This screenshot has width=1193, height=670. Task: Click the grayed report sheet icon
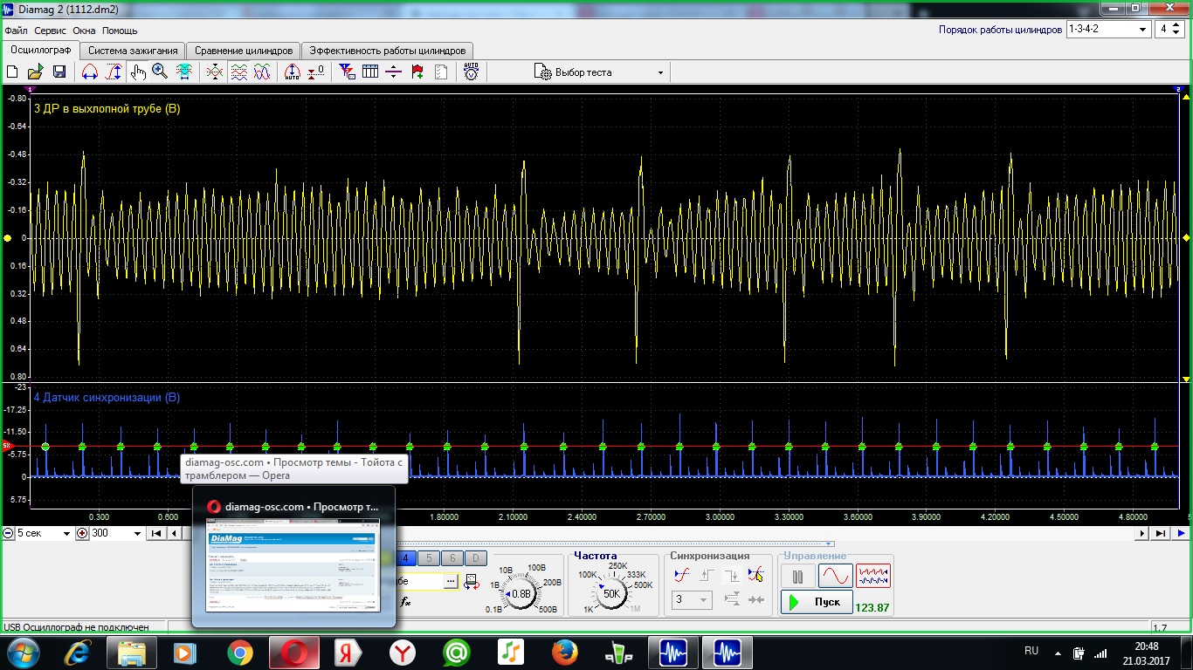coord(441,72)
